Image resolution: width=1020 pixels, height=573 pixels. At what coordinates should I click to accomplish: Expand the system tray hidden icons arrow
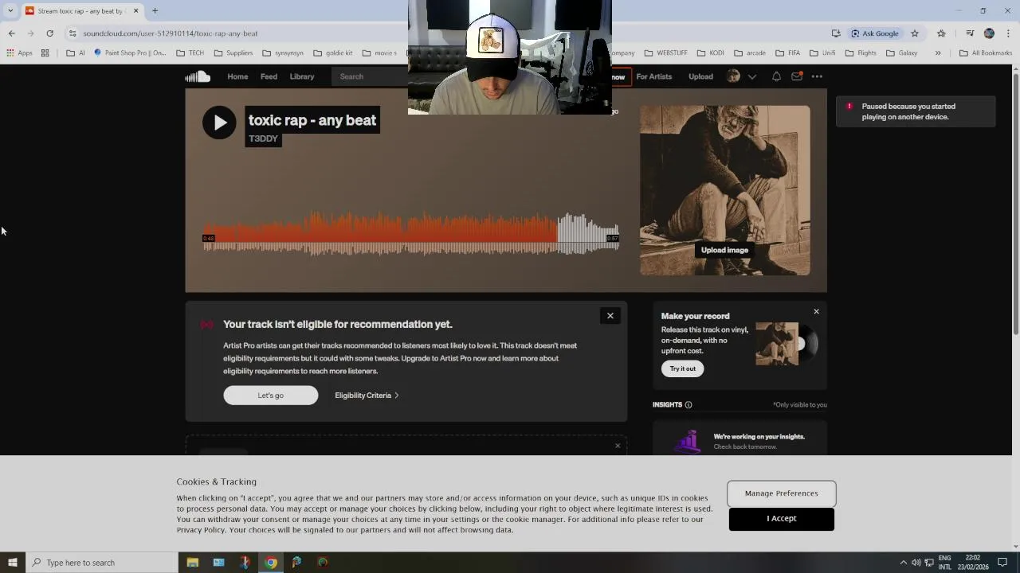click(x=903, y=563)
